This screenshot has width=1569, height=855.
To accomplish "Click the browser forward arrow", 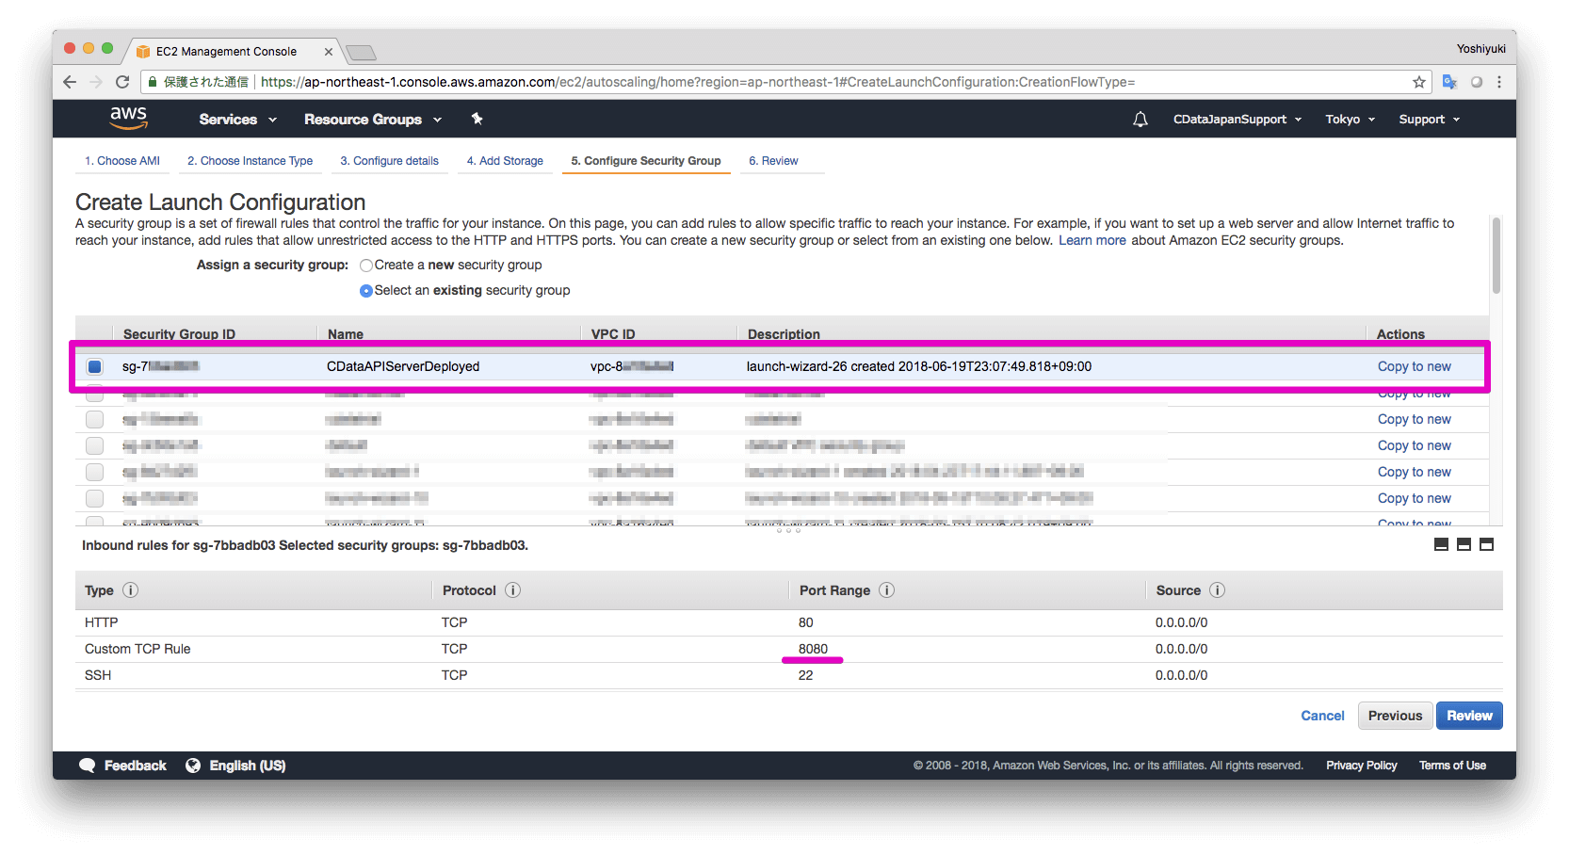I will pyautogui.click(x=96, y=82).
